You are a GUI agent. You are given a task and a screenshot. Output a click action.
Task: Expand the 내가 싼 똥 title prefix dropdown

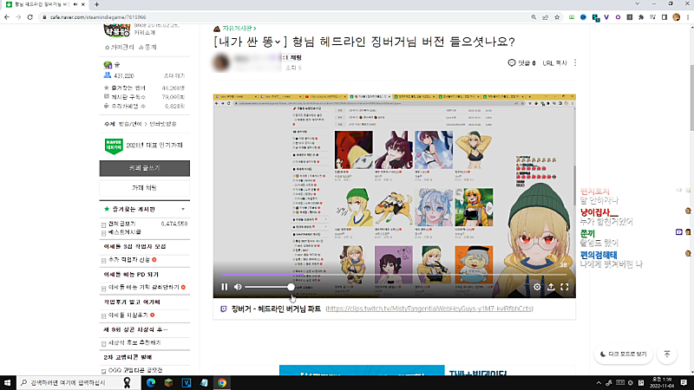pyautogui.click(x=278, y=42)
